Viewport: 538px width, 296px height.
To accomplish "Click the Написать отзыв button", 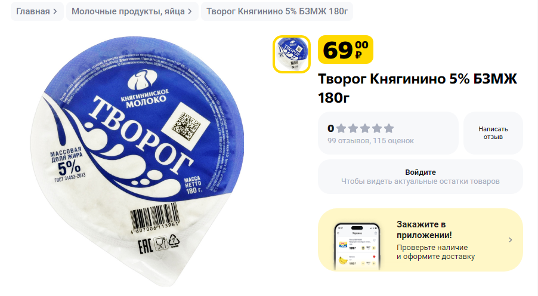I will [493, 133].
